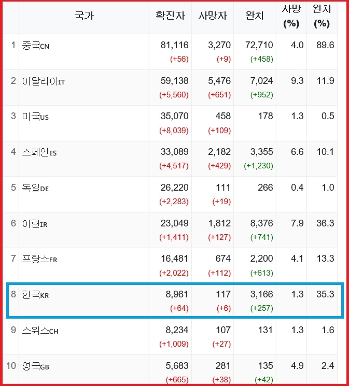Click the 완치 column header
The width and height of the screenshot is (349, 386).
coord(255,16)
